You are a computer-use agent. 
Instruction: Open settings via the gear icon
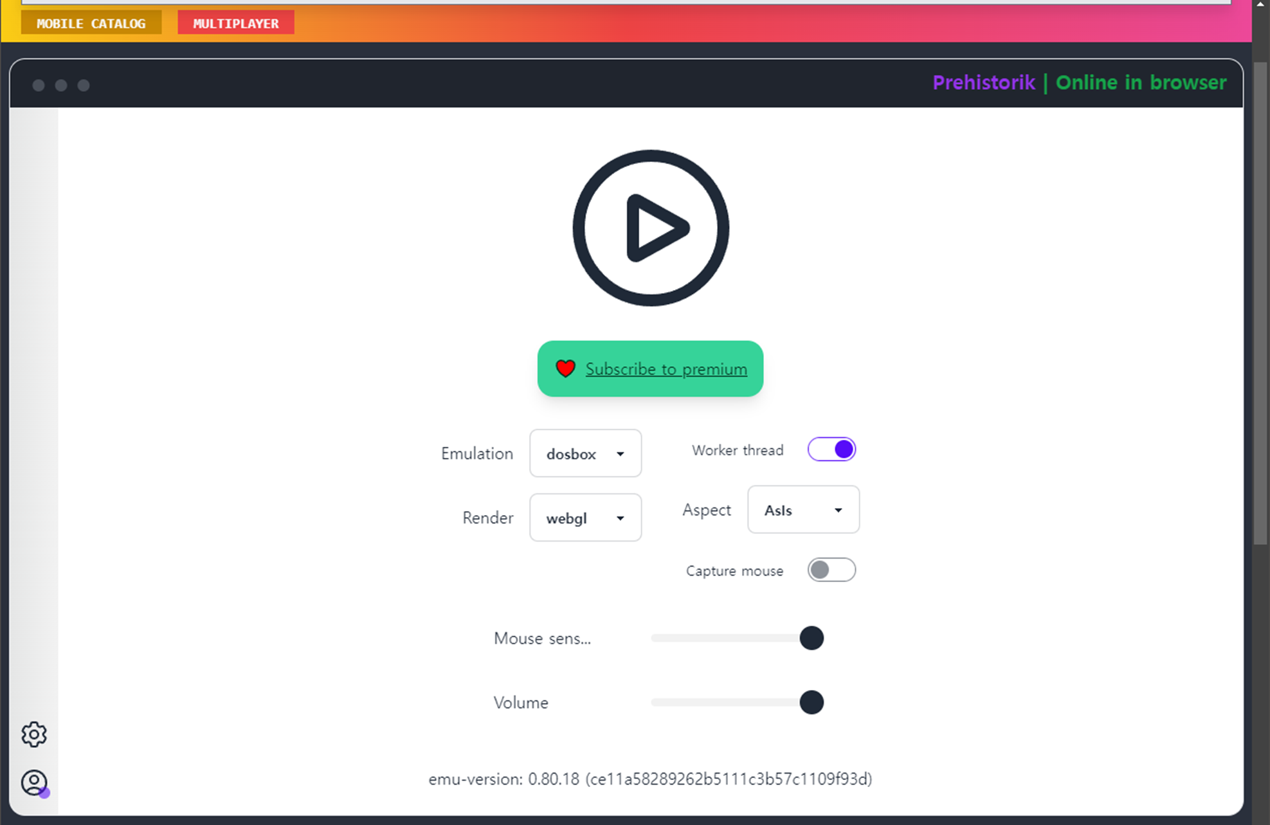point(34,734)
